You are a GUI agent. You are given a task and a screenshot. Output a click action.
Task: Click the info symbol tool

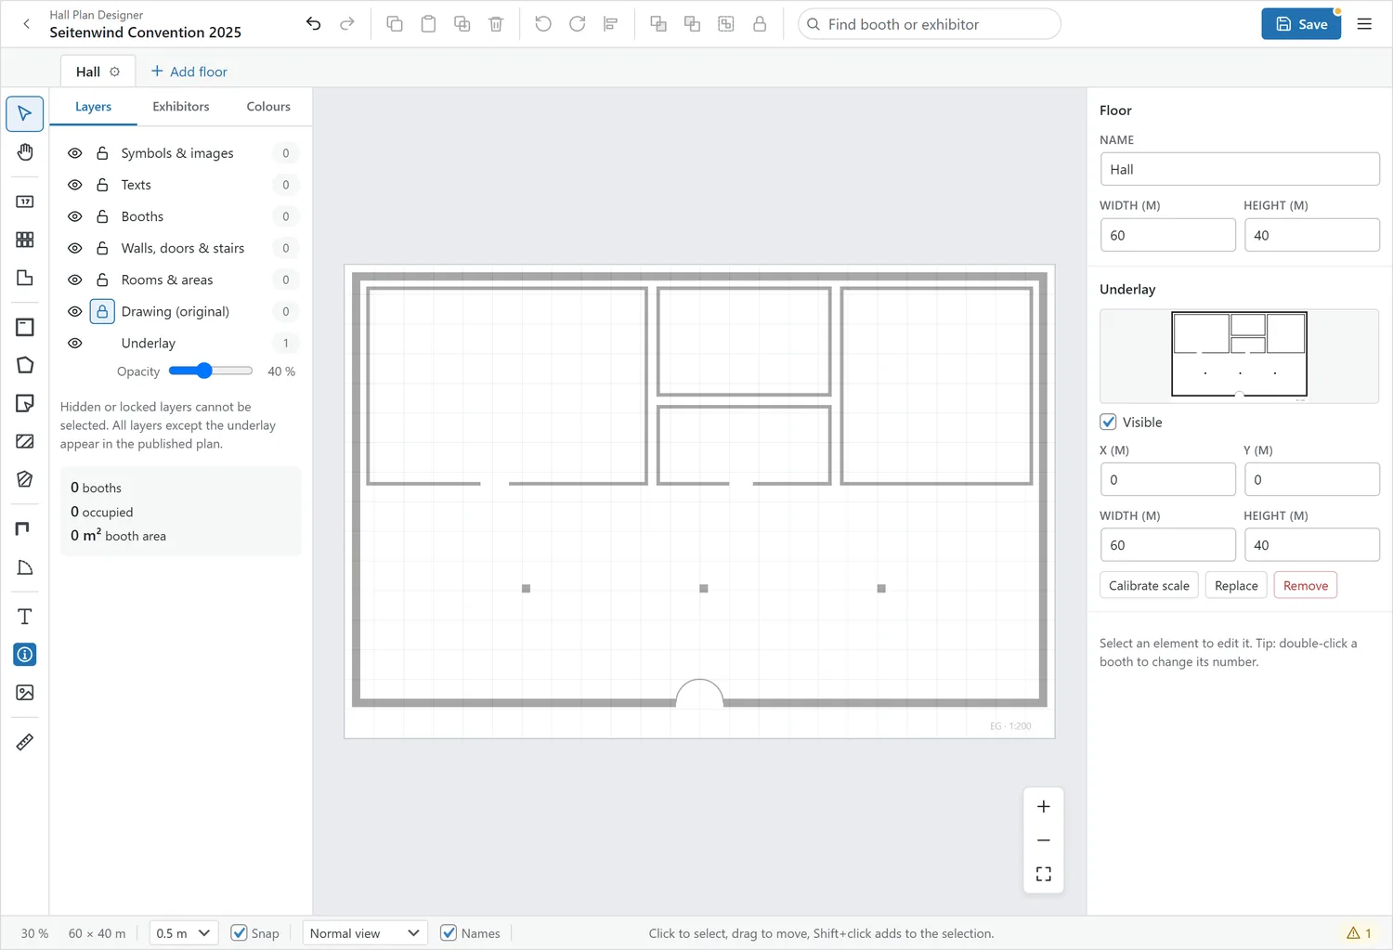tap(25, 655)
